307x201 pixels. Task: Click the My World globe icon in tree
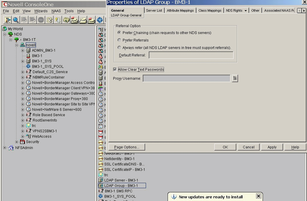pos(5,29)
